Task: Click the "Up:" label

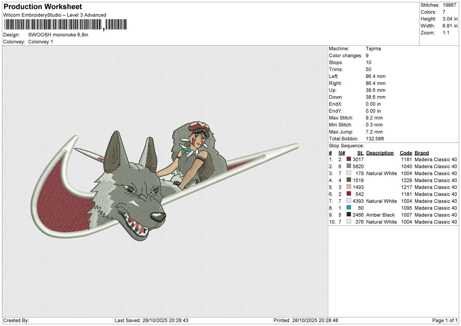Action: click(x=333, y=90)
